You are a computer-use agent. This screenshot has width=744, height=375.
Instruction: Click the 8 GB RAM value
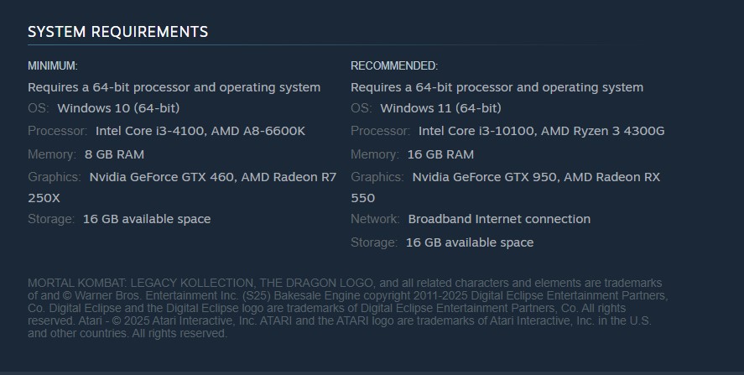tap(114, 154)
